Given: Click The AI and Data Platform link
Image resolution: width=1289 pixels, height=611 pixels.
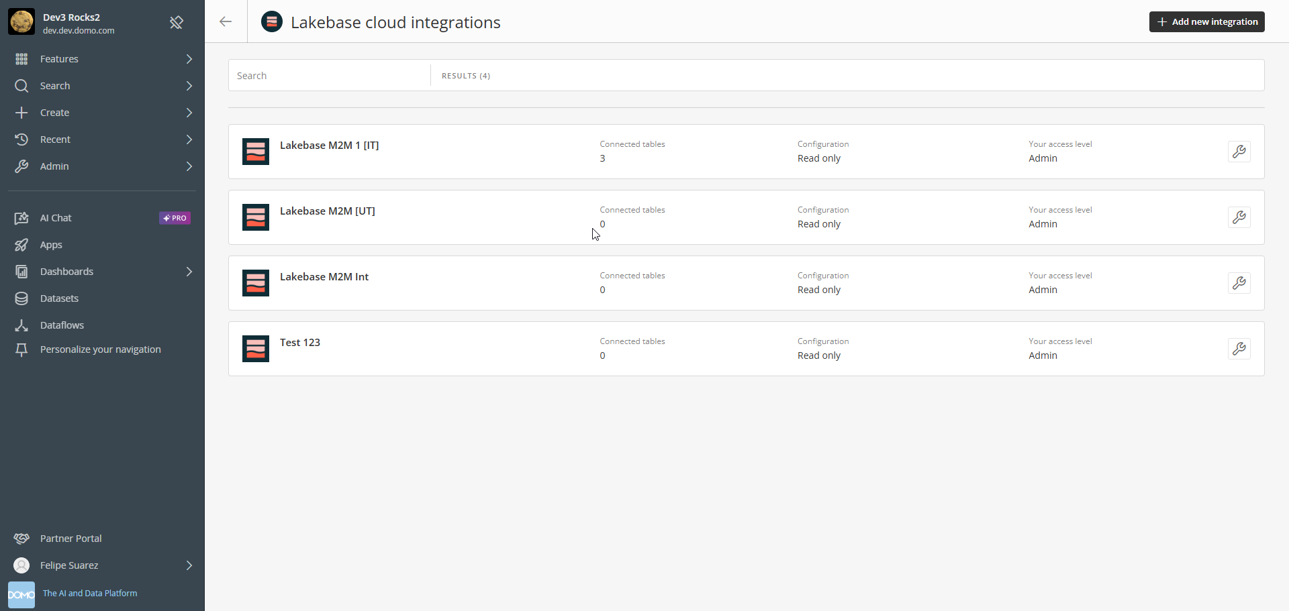Looking at the screenshot, I should [x=90, y=594].
